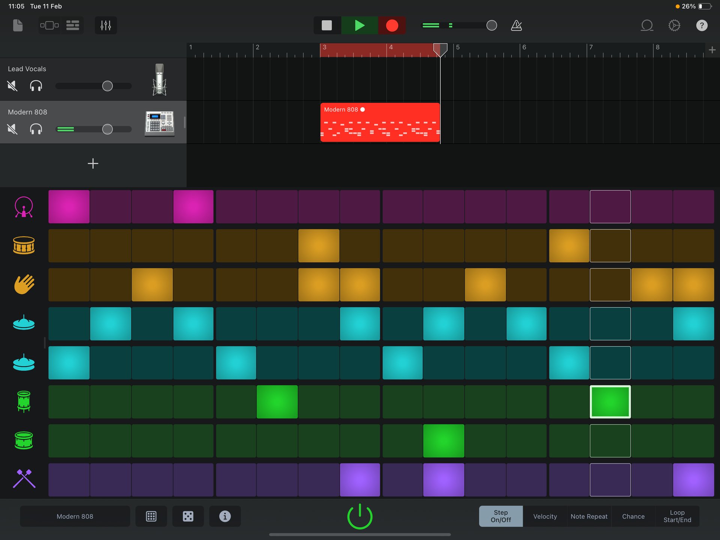Open the Tracks view button
Screen dimensions: 720x540
pos(73,26)
